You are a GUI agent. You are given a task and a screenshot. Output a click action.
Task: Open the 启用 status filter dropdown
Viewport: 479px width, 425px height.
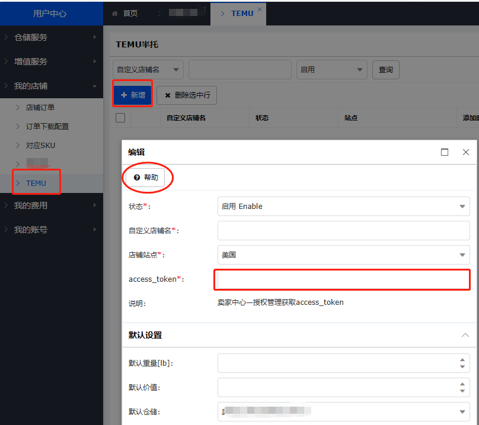point(332,69)
